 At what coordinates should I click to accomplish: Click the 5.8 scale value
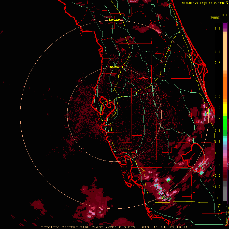(x=218, y=85)
